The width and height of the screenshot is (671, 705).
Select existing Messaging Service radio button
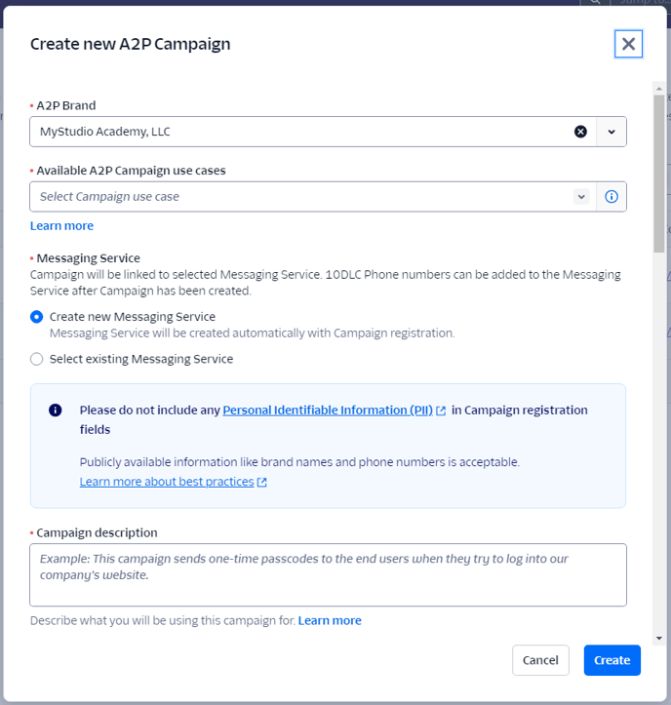(x=36, y=359)
